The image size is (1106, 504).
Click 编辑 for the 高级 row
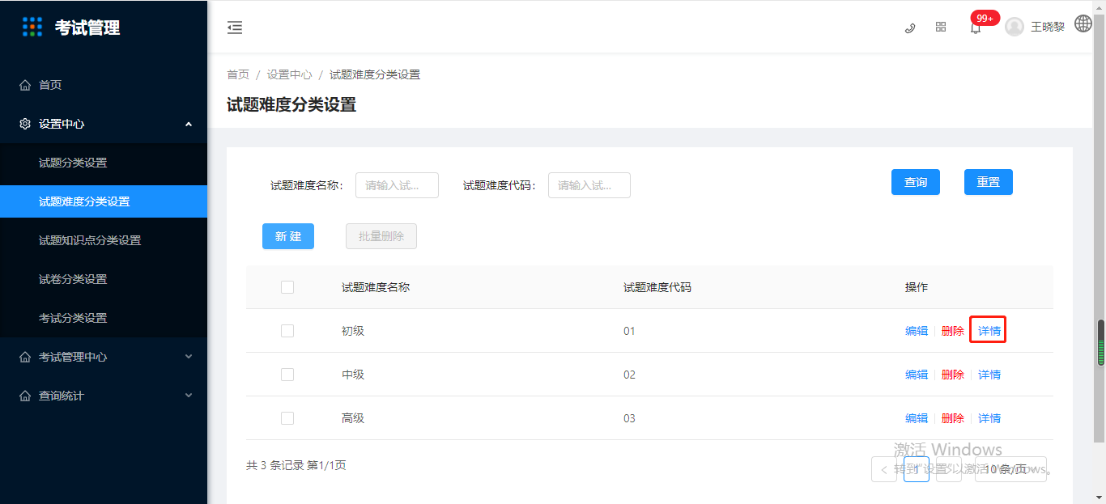click(x=917, y=418)
